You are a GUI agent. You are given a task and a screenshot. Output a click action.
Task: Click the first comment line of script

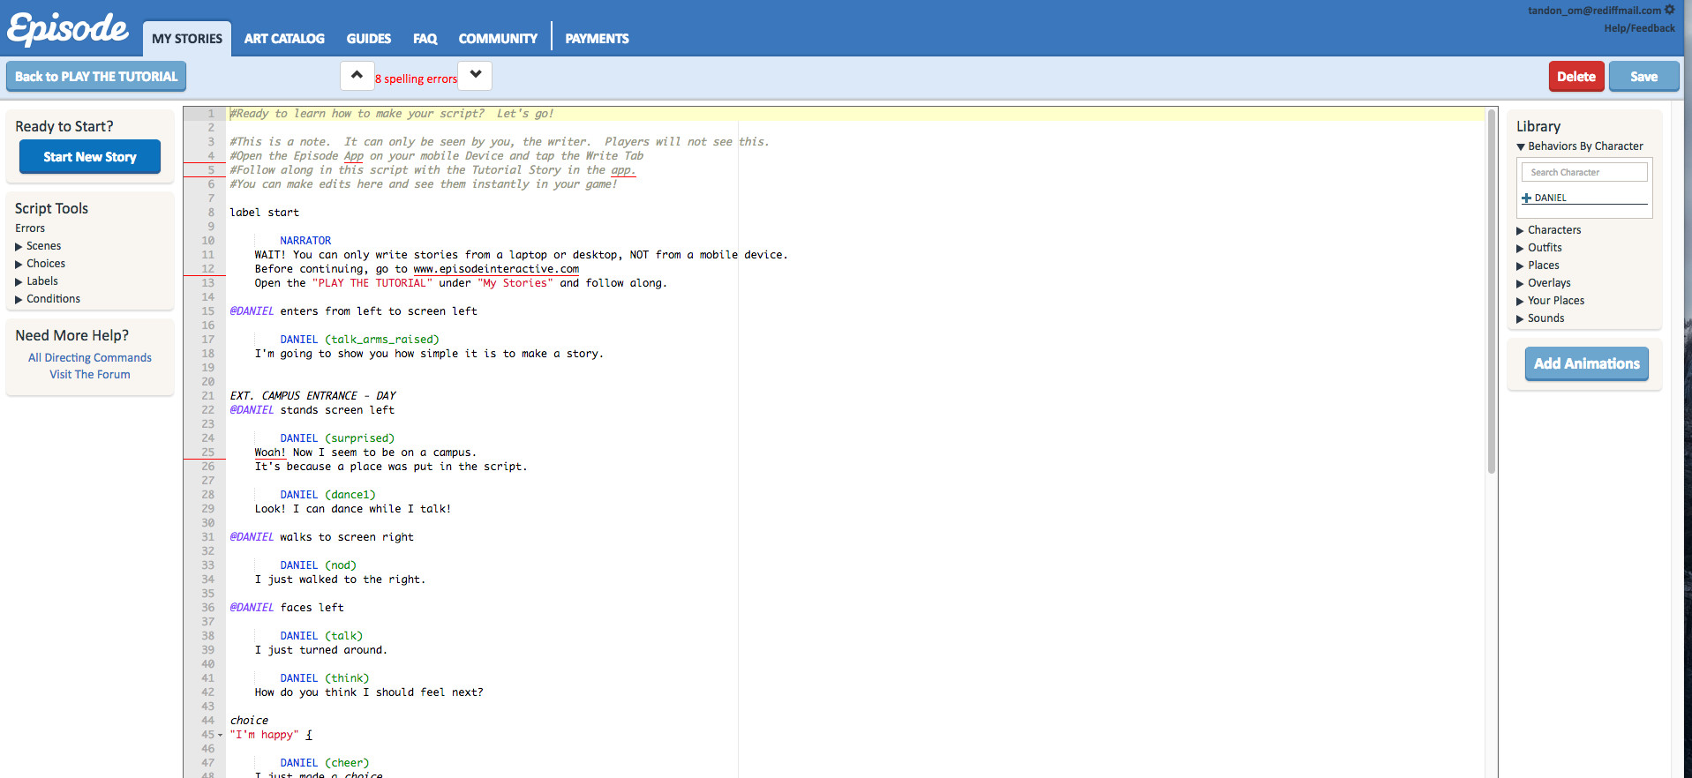(x=392, y=114)
